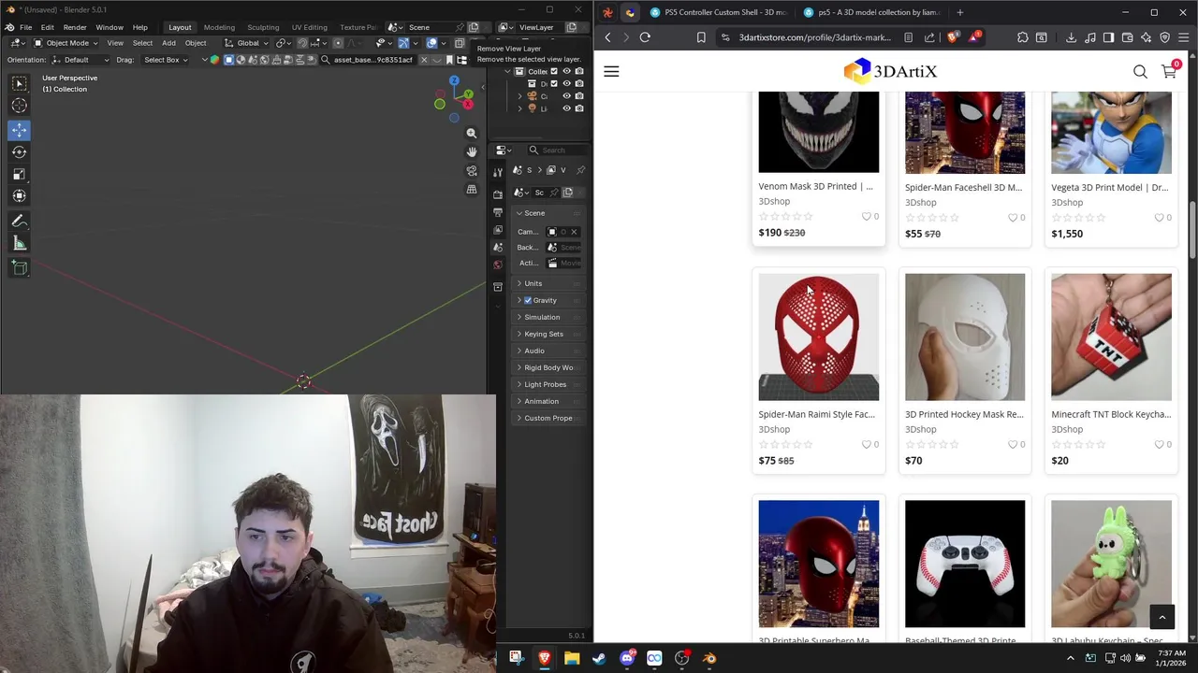Toggle Collection exclude checkbox in outliner
The height and width of the screenshot is (673, 1198).
pyautogui.click(x=554, y=71)
